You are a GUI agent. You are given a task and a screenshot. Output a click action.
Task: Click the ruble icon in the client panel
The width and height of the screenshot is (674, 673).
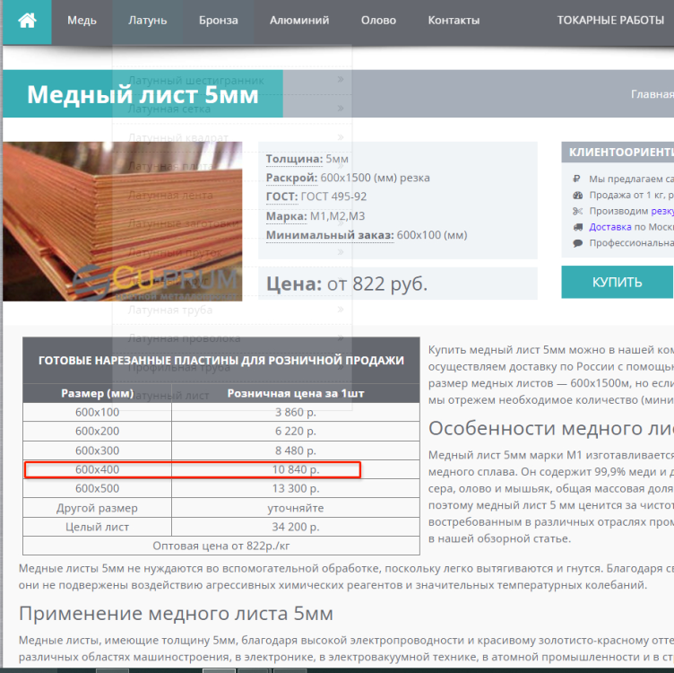tap(577, 179)
